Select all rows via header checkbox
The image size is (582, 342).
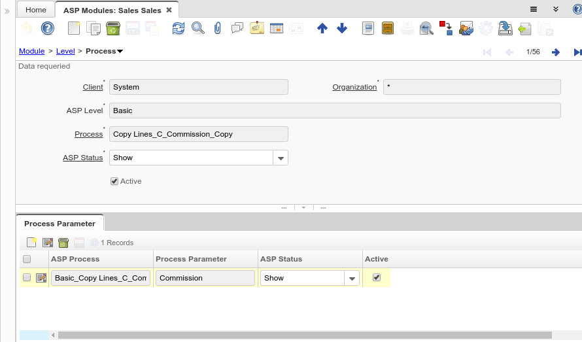[x=27, y=259]
